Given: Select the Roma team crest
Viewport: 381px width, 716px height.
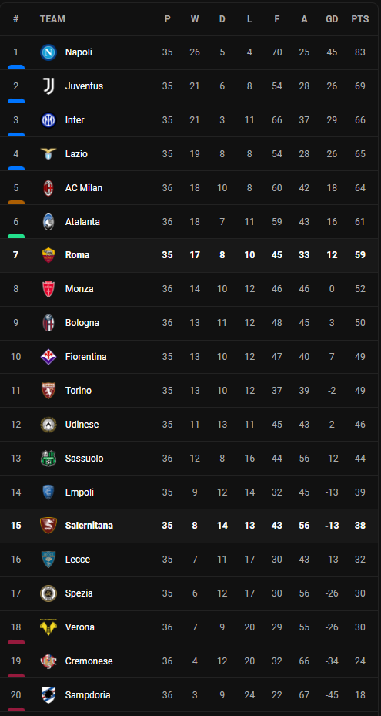Looking at the screenshot, I should [x=48, y=255].
